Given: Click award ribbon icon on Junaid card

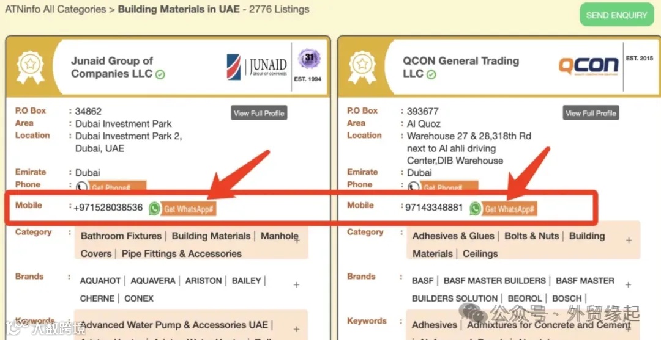Looking at the screenshot, I should click(x=30, y=67).
